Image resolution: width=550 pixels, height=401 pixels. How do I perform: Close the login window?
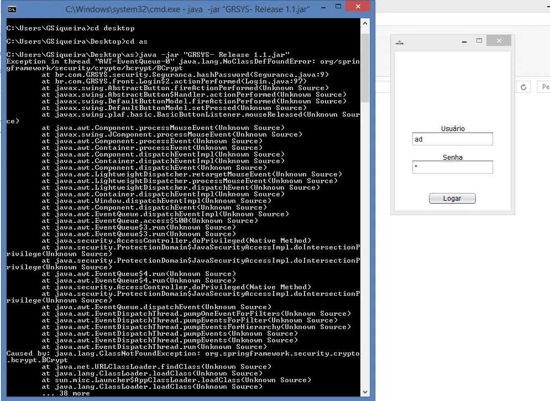(499, 41)
